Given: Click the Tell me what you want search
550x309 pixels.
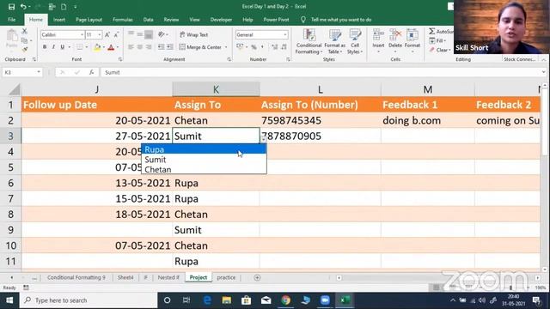Looking at the screenshot, I should 341,20.
